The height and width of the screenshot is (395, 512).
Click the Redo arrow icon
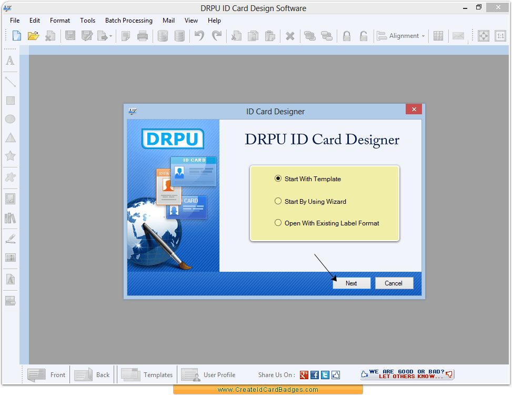click(216, 36)
